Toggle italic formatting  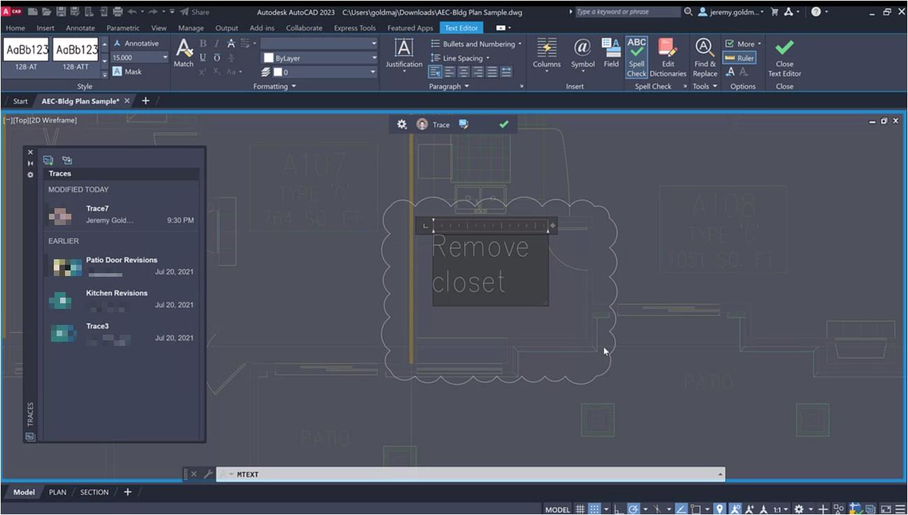pos(217,43)
